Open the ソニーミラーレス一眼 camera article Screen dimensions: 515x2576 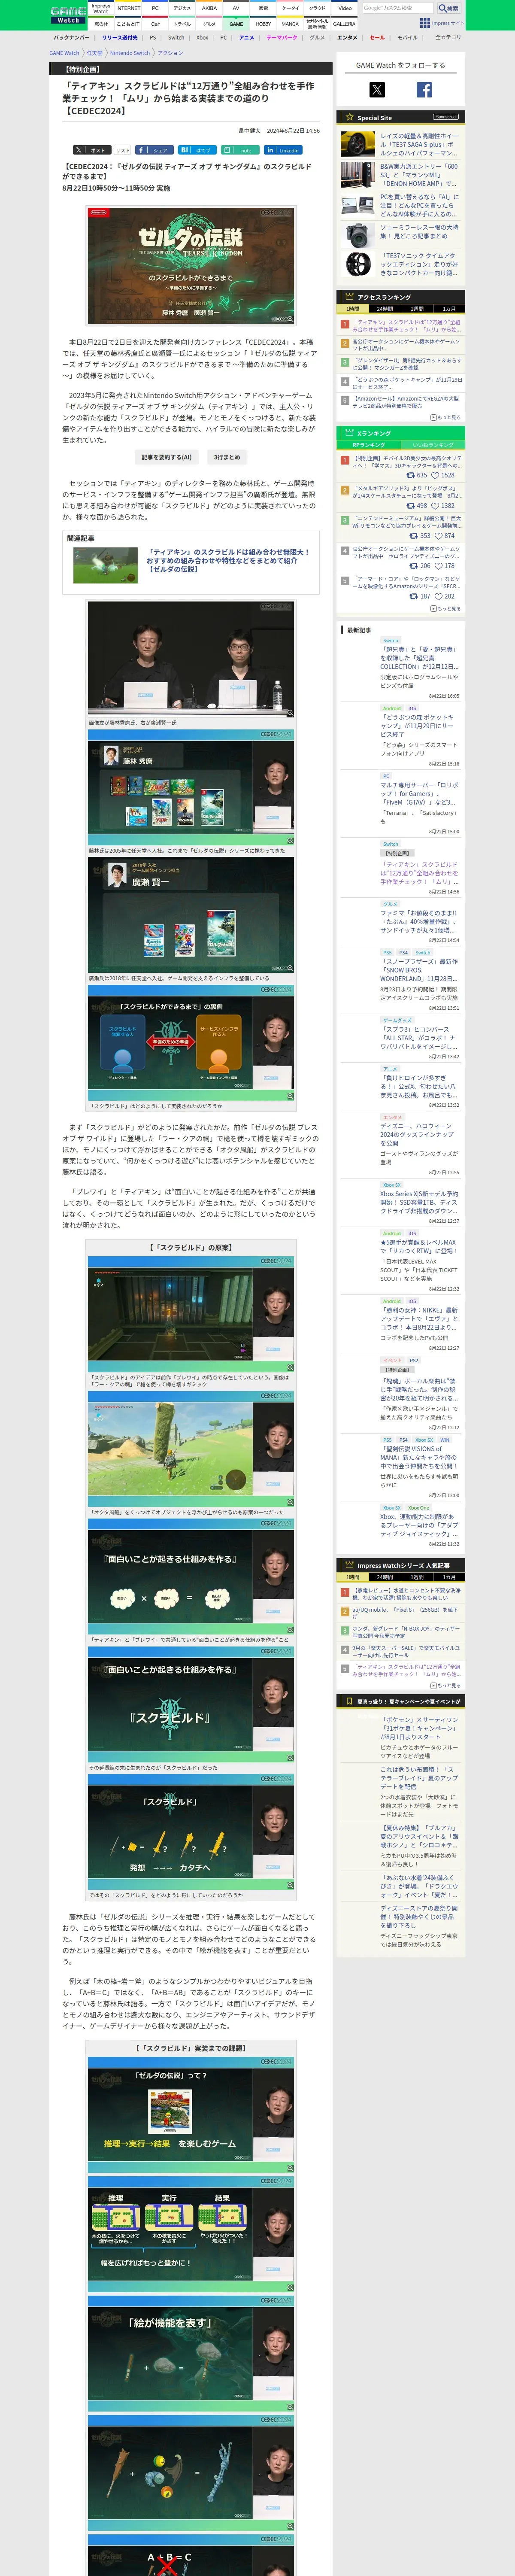[419, 232]
